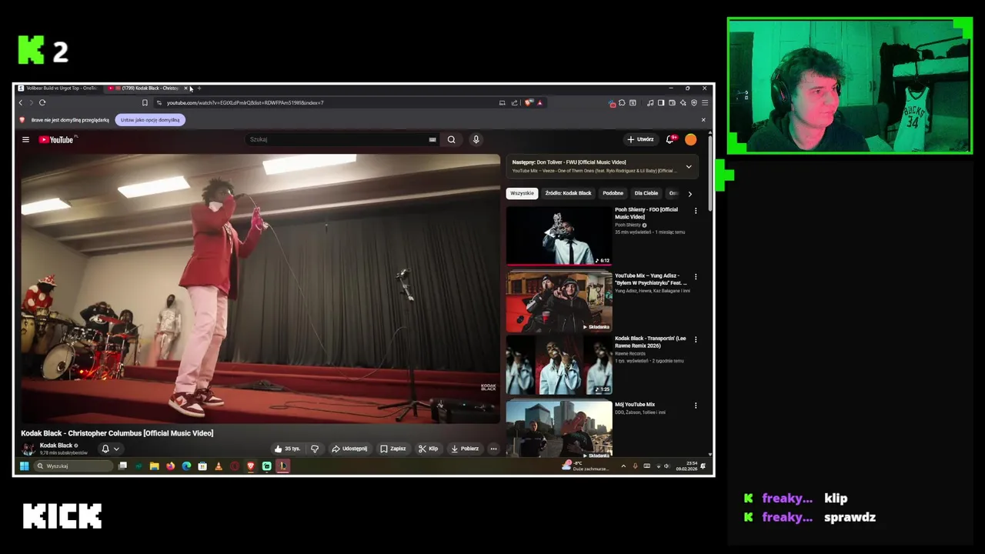The image size is (985, 554).
Task: Open Task View in the taskbar
Action: [122, 466]
